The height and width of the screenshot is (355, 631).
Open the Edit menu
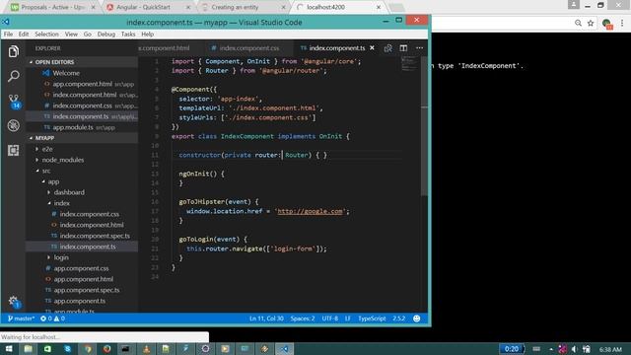click(24, 35)
